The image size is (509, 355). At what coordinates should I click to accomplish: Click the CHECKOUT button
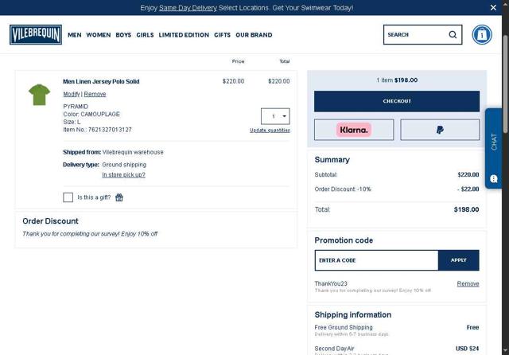tap(397, 101)
